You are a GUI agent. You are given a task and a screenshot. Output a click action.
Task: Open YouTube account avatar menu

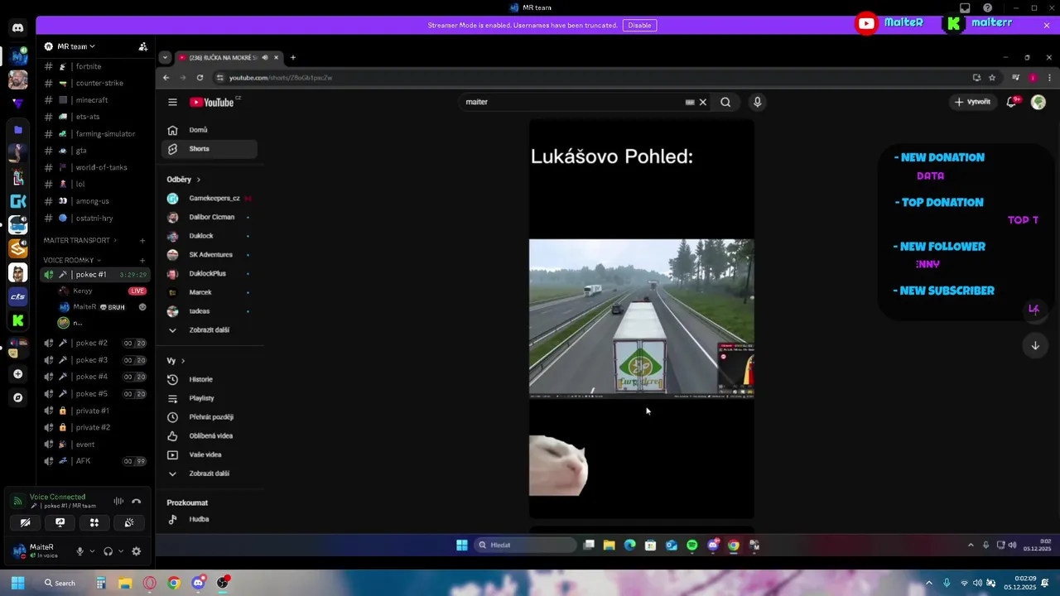point(1038,102)
